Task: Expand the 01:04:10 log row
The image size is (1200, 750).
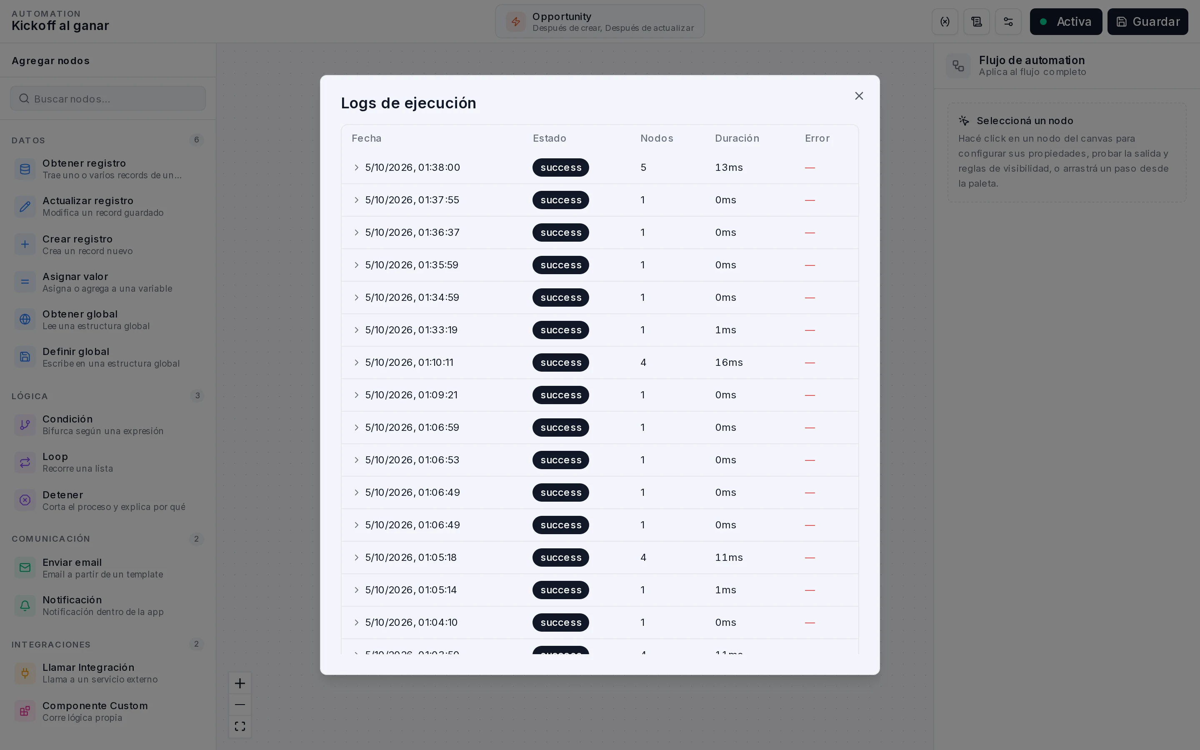Action: point(356,622)
